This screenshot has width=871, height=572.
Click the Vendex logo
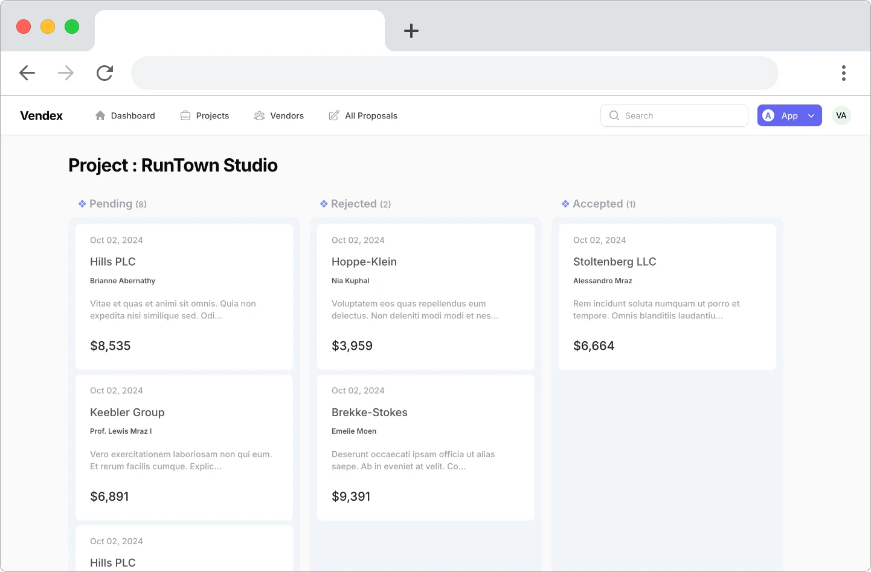click(41, 115)
